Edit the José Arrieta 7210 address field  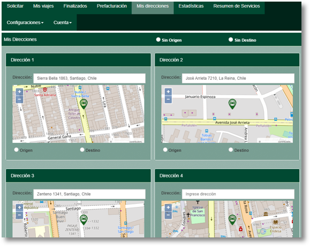point(238,78)
